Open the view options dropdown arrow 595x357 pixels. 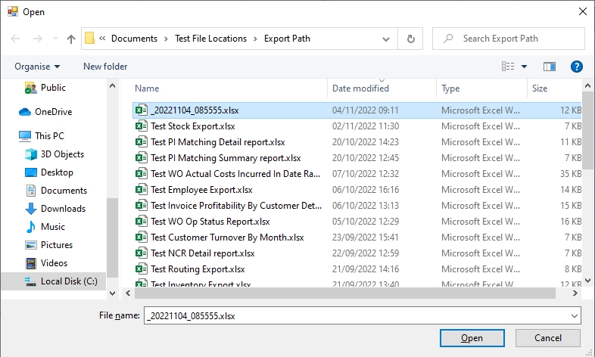click(x=525, y=67)
